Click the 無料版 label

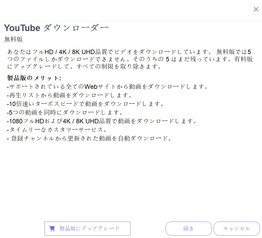point(13,39)
